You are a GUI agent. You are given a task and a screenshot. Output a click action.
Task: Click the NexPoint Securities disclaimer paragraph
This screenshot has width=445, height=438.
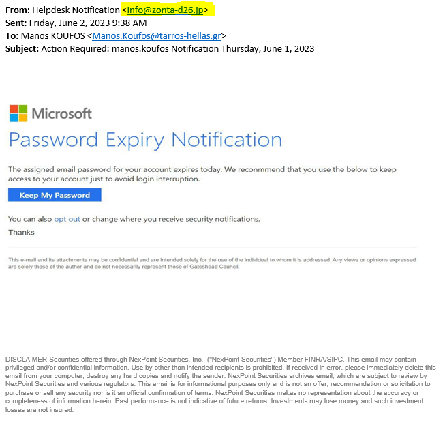pyautogui.click(x=219, y=384)
